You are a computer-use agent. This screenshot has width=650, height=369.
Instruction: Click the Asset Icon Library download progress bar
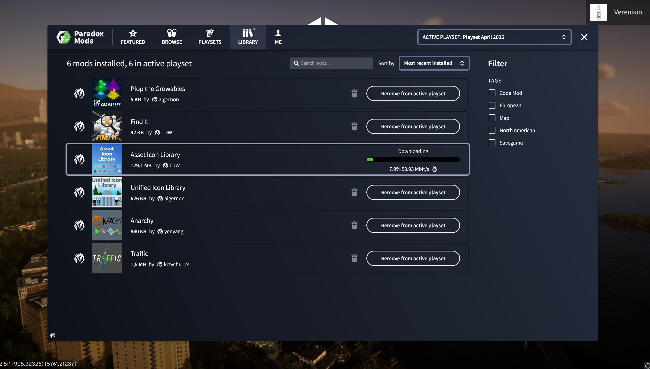coord(413,159)
